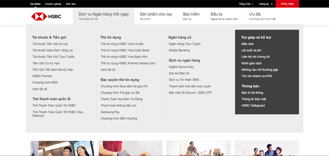
Task: Open the Samsung Pay link
Action: pos(110,112)
